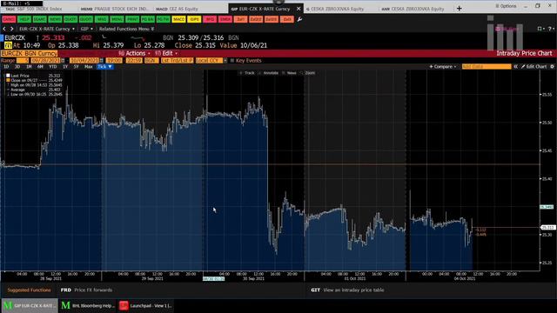Select the YTD period tab
Viewport: 557px width, 313px height.
pyautogui.click(x=52, y=67)
